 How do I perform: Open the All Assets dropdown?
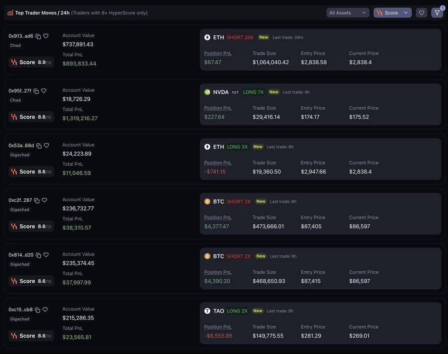click(348, 13)
